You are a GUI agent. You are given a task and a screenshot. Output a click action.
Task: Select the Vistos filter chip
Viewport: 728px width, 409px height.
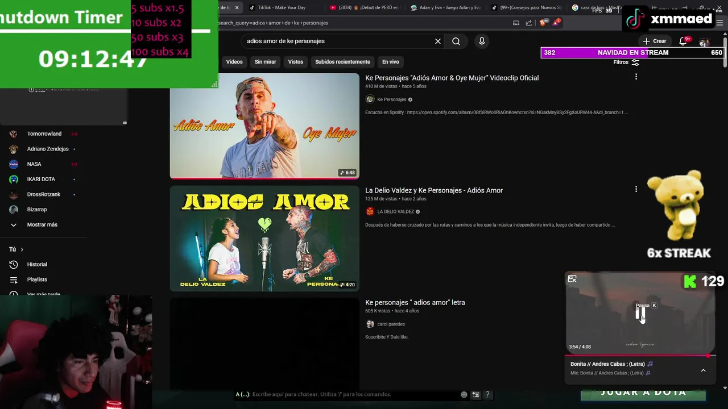click(x=296, y=61)
